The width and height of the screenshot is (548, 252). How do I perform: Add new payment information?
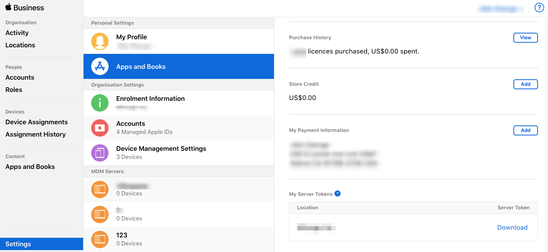click(525, 130)
